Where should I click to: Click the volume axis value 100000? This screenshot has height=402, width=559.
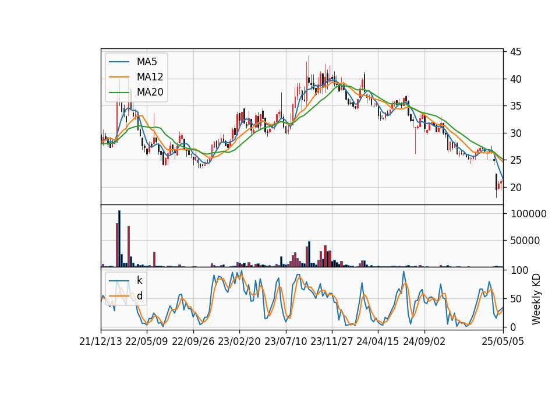(x=529, y=214)
